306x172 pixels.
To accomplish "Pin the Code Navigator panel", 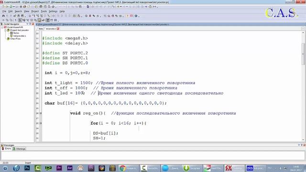I will pyautogui.click(x=30, y=24).
